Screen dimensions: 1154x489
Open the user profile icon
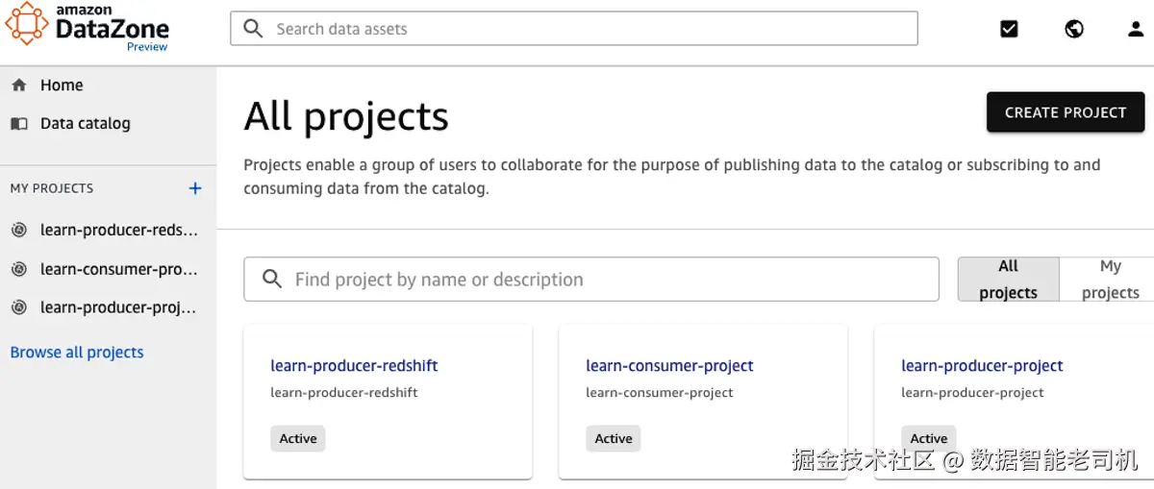(x=1136, y=29)
